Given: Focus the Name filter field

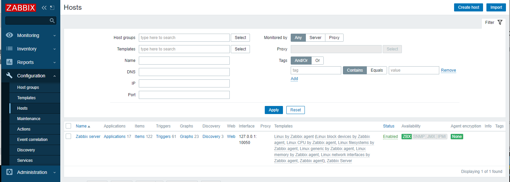Looking at the screenshot, I should tap(184, 61).
